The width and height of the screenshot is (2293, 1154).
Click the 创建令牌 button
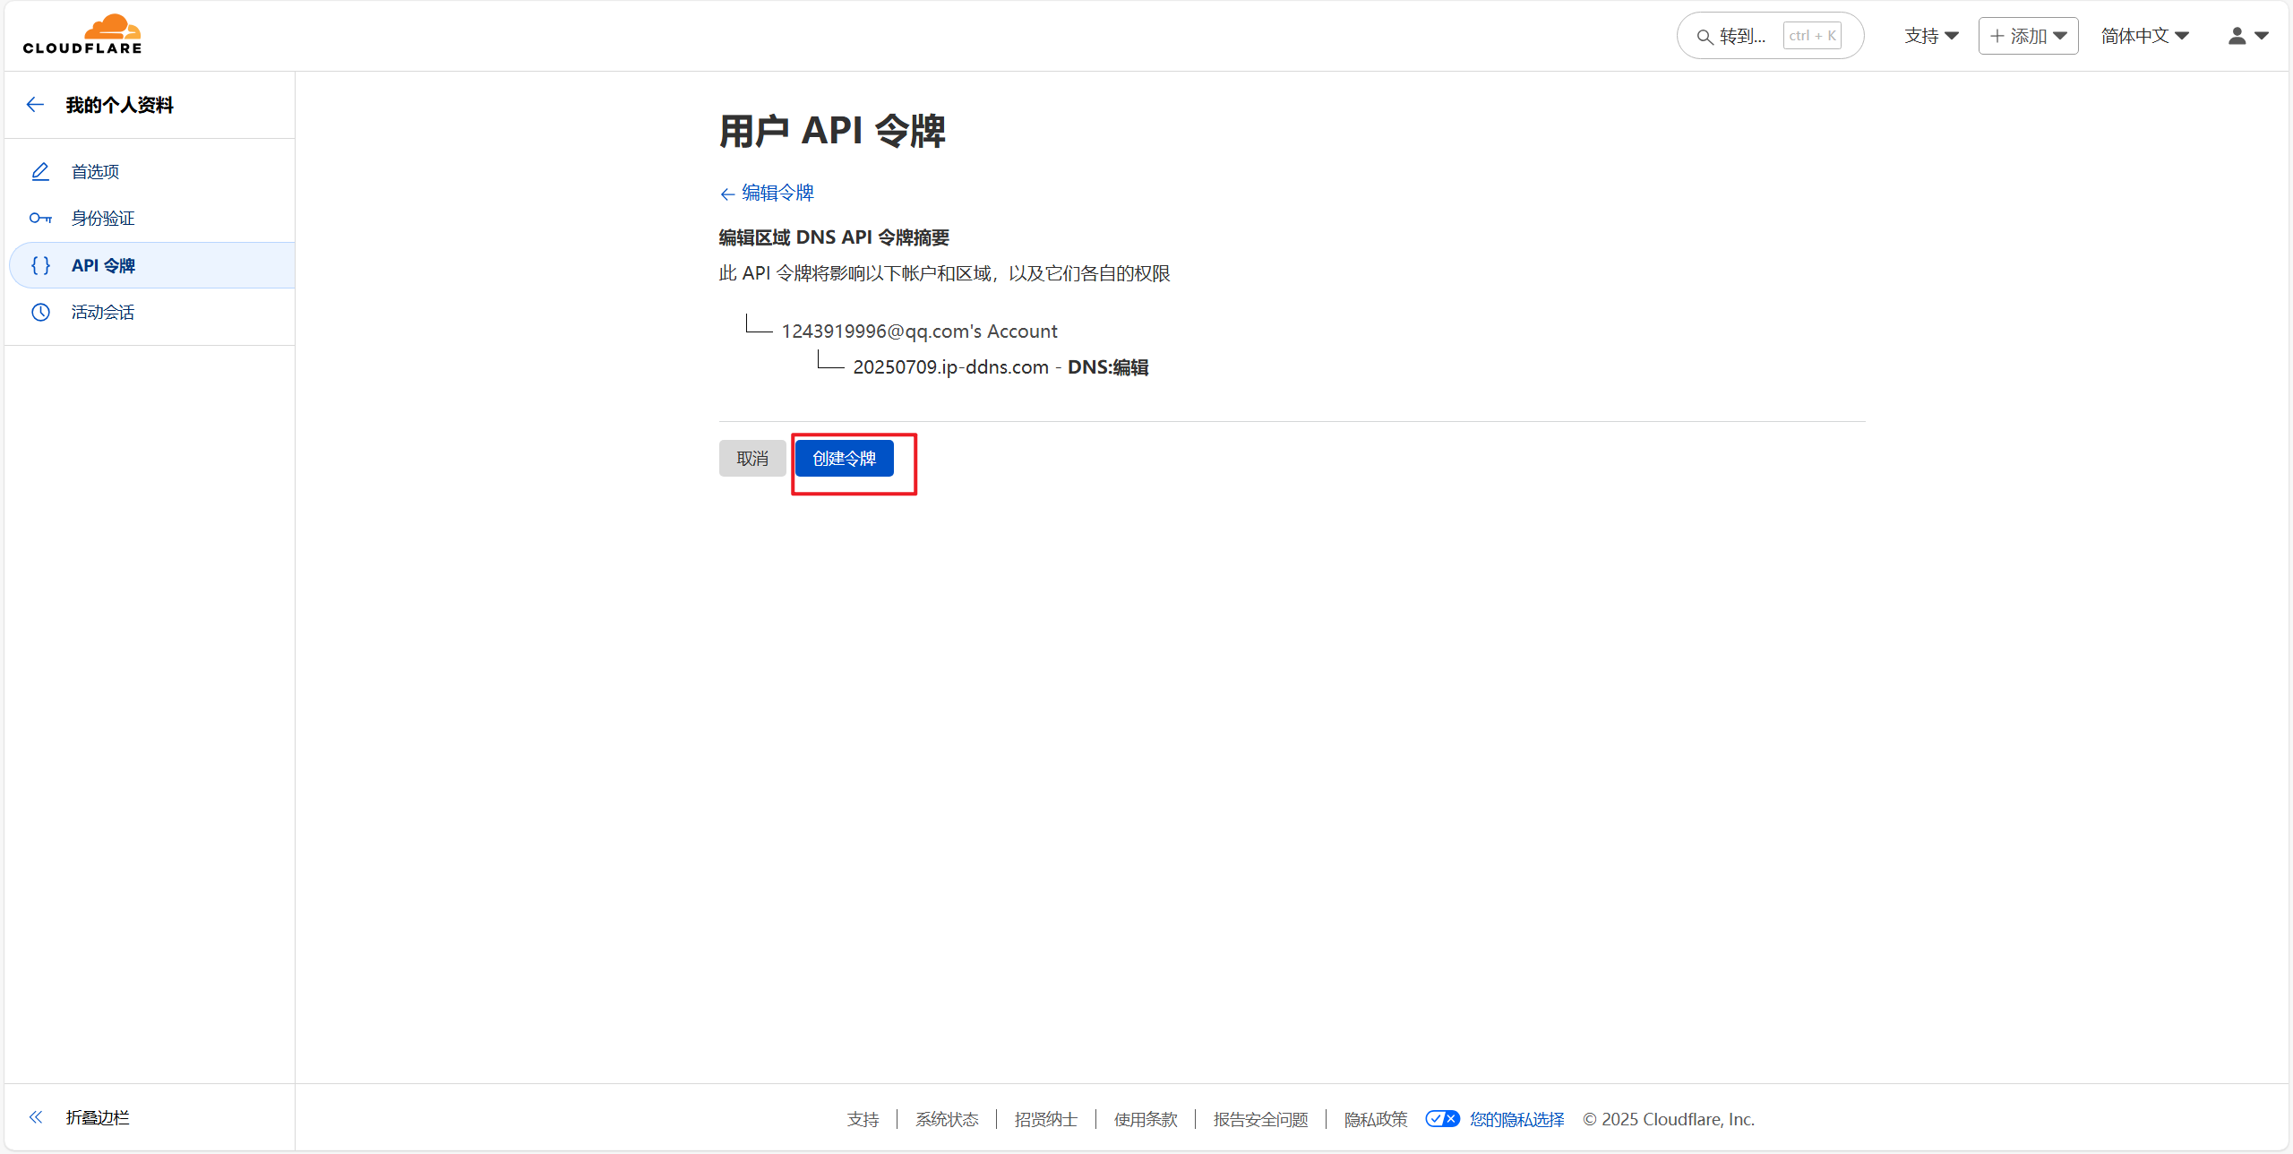point(844,458)
